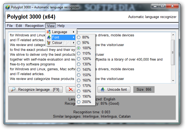Image resolution: width=186 pixels, height=130 pixels.
Task: Select the 100% font size option
Action: coord(85,48)
